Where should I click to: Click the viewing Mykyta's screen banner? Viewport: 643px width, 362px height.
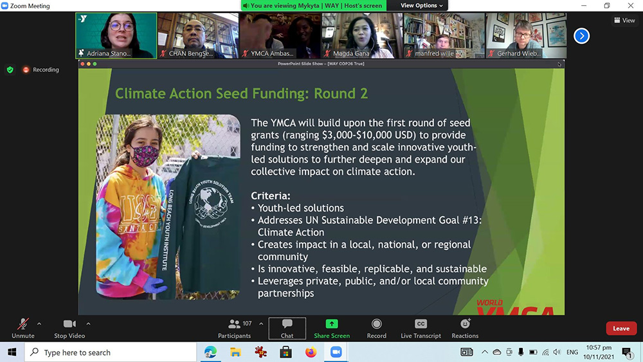tap(314, 5)
